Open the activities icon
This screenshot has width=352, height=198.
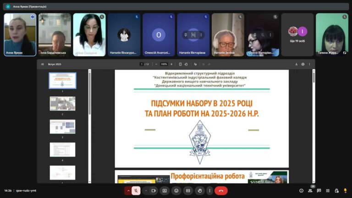[328, 191]
